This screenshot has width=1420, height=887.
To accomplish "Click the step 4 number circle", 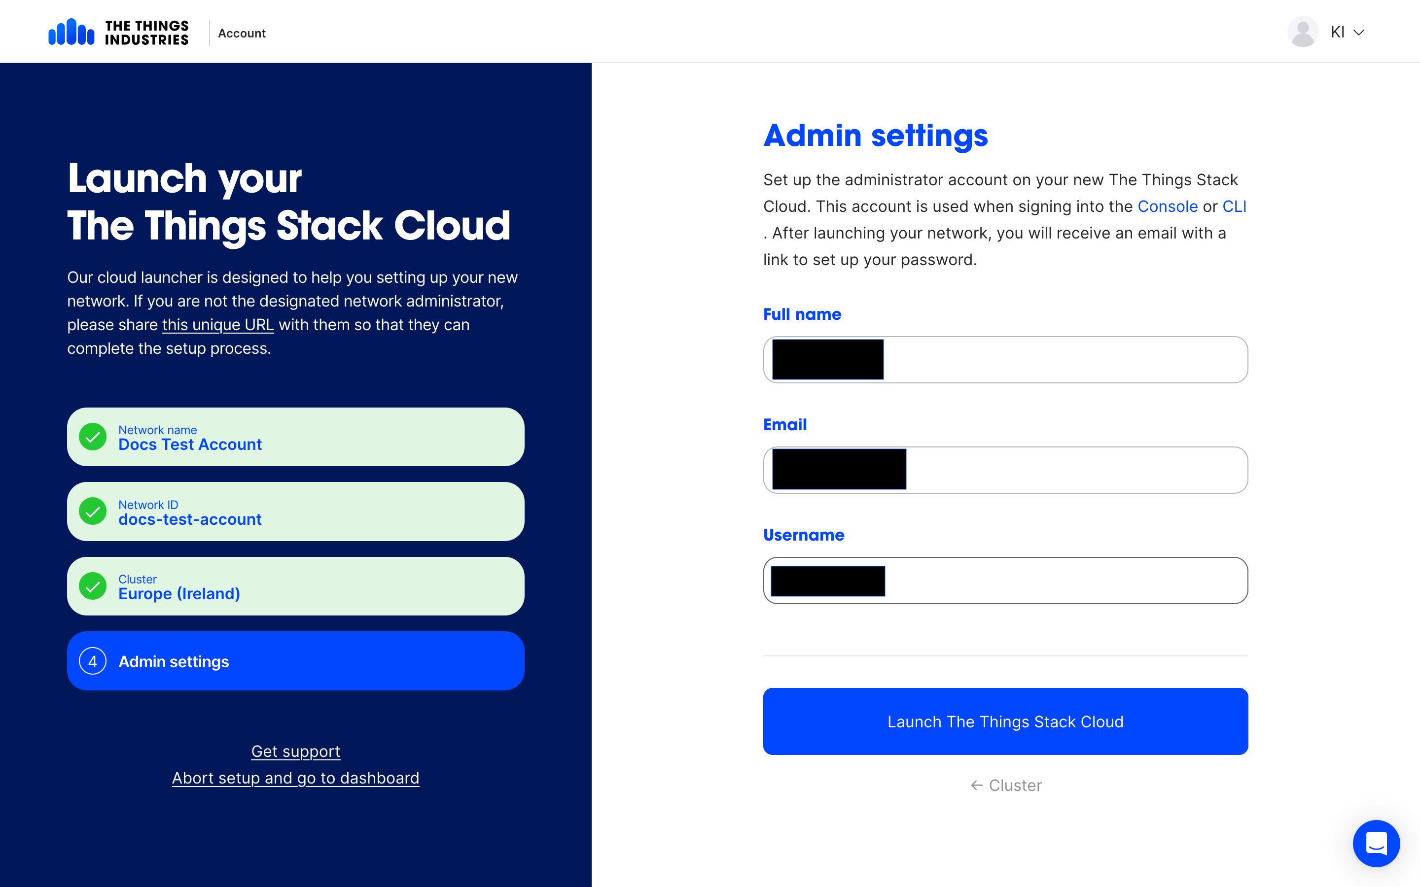I will [93, 661].
